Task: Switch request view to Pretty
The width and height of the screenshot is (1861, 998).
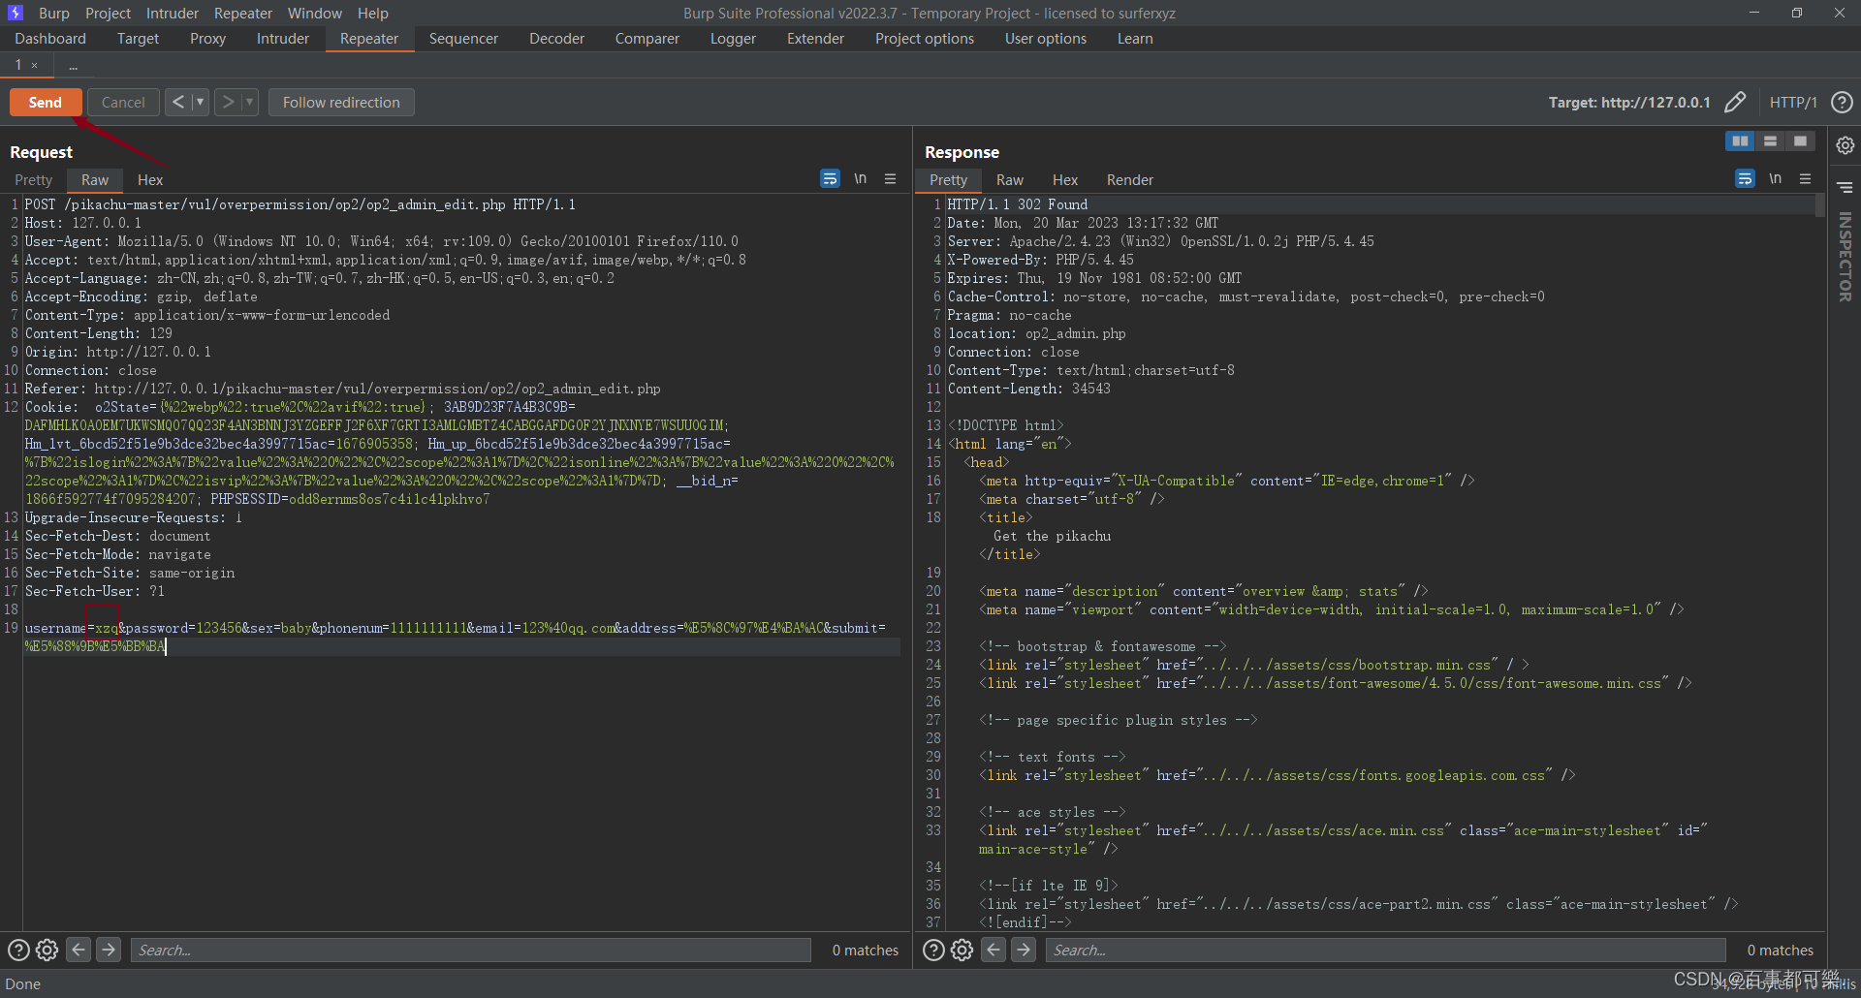Action: (x=34, y=180)
